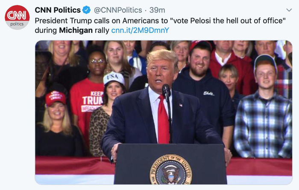Open the CNN Politics display name
The height and width of the screenshot is (190, 299).
pyautogui.click(x=58, y=10)
